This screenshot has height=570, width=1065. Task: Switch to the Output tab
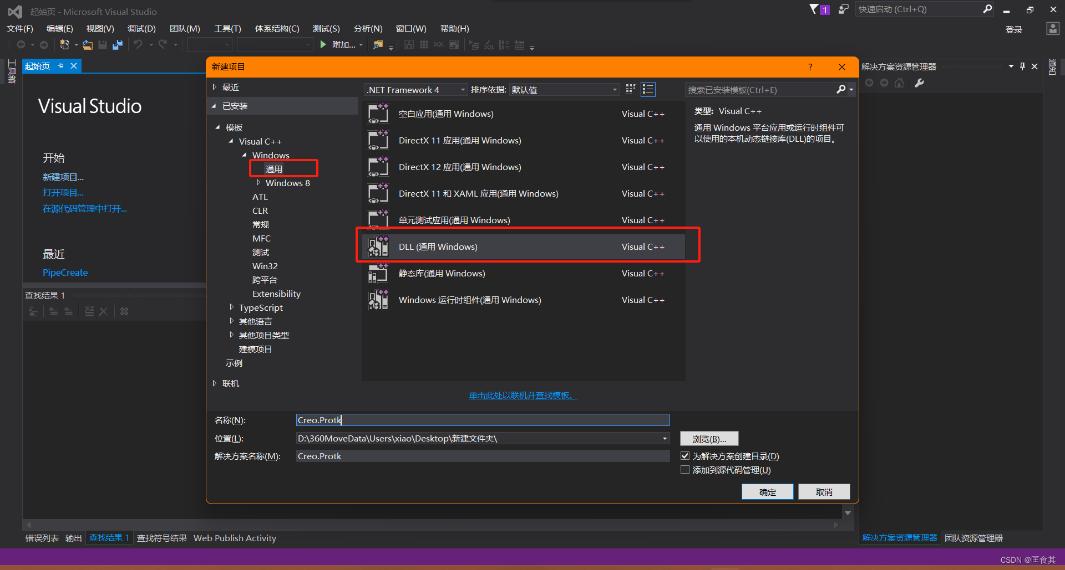click(x=73, y=538)
